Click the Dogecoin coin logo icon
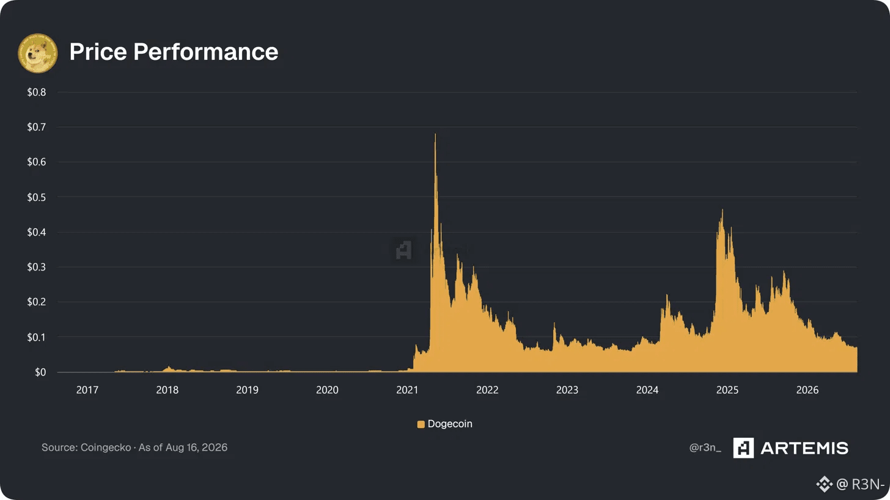 (x=38, y=53)
